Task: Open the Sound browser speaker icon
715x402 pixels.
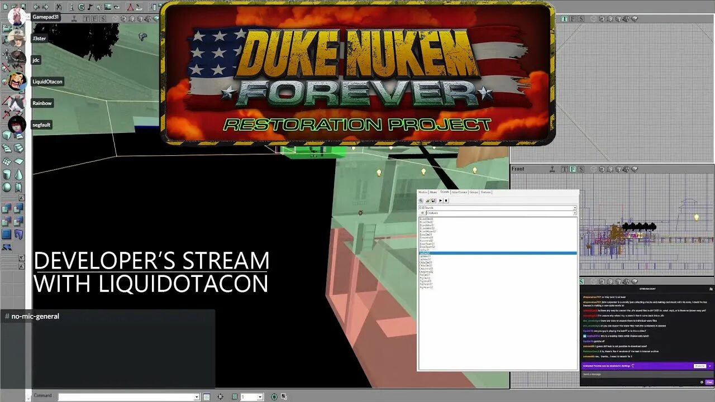Action: tap(99, 7)
